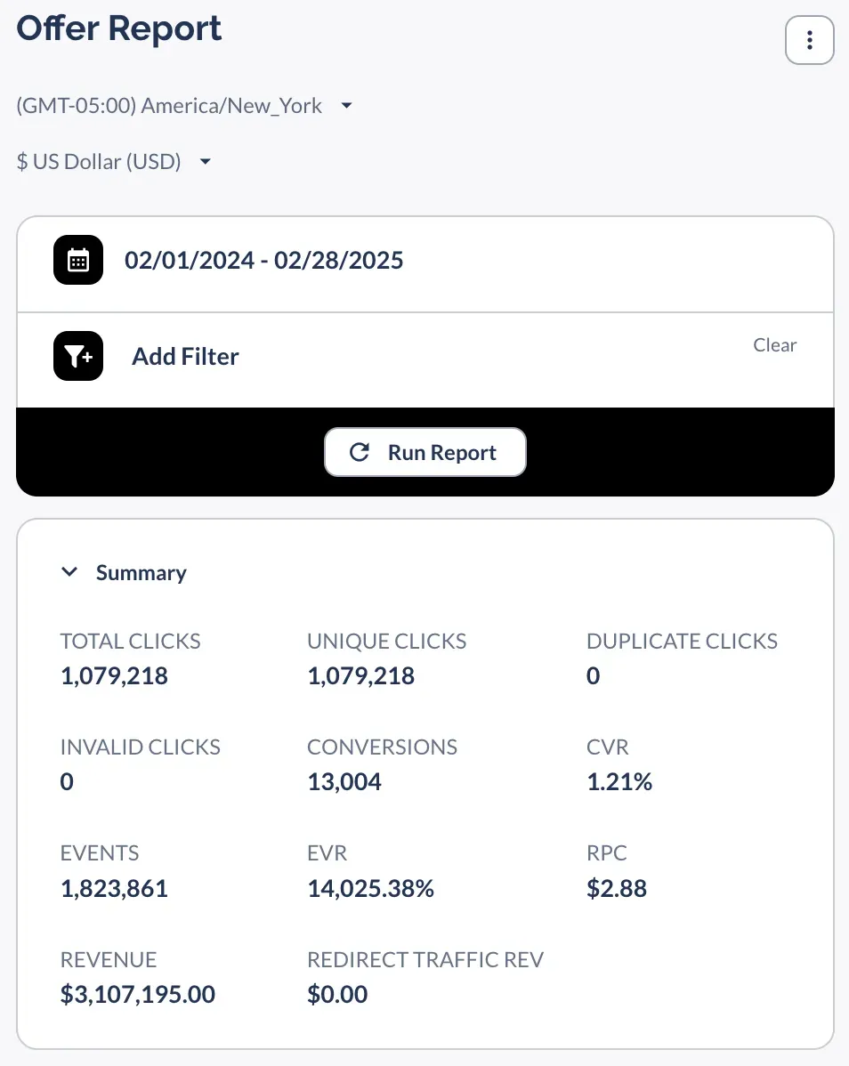Click the refresh arrow icon in Run Report

pyautogui.click(x=360, y=452)
